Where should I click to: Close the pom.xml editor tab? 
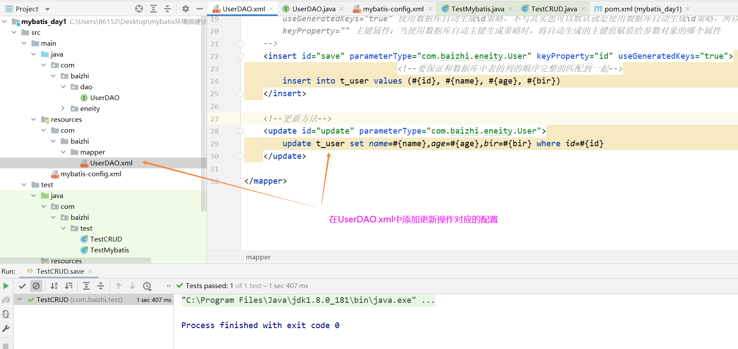[x=688, y=9]
